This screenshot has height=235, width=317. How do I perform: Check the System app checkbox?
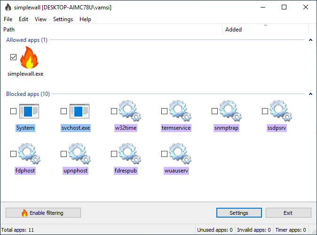click(13, 111)
